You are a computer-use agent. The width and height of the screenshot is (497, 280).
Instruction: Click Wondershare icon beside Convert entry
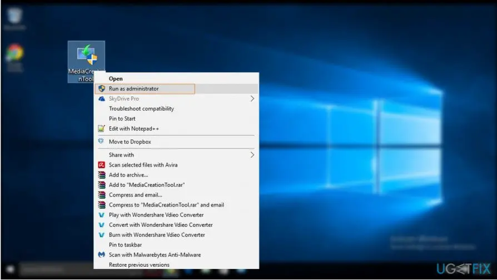101,225
